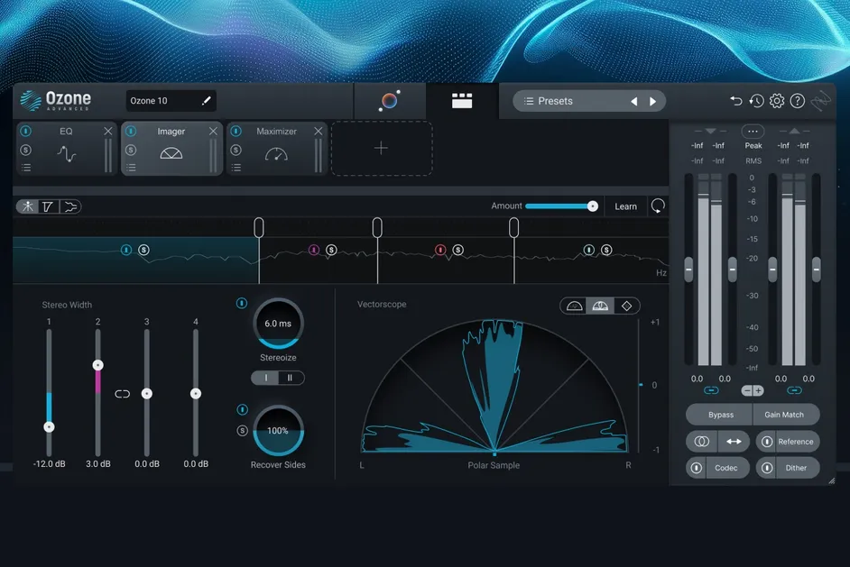Viewport: 850px width, 567px height.
Task: Toggle the band link chain icon
Action: pos(123,394)
